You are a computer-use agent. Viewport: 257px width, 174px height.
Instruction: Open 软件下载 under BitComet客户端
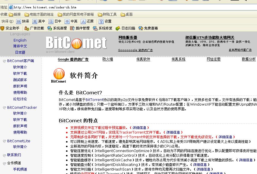click(20, 74)
